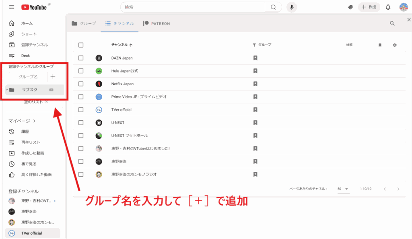Click the Netflix Japan channel avatar
Viewport: 412px width, 239px height.
click(x=99, y=84)
